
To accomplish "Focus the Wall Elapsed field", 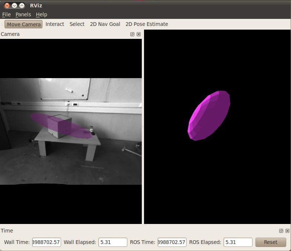I will [x=113, y=242].
